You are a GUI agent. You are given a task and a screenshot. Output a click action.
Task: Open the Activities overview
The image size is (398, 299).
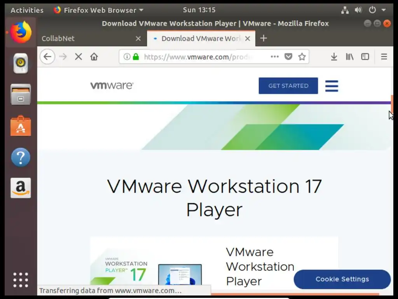27,10
